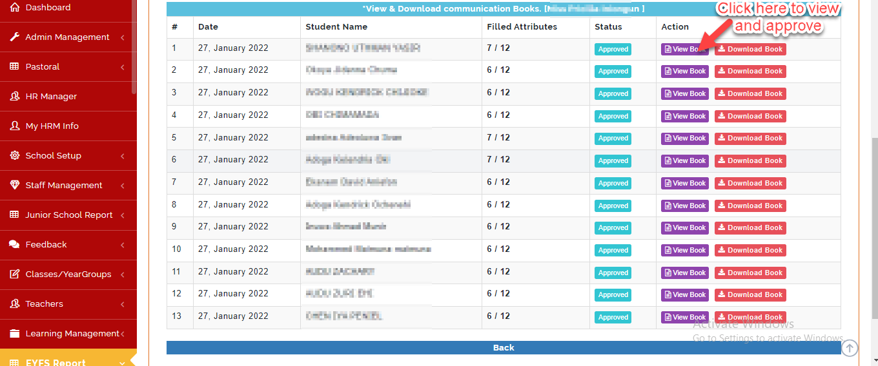
Task: Click the School Setup gear icon
Action: click(x=15, y=155)
